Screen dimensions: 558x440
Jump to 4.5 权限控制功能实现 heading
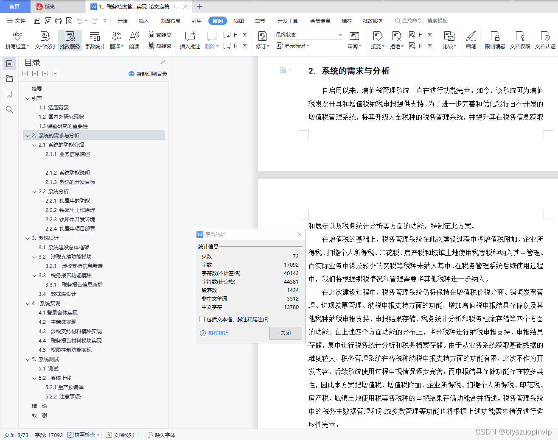[65, 350]
